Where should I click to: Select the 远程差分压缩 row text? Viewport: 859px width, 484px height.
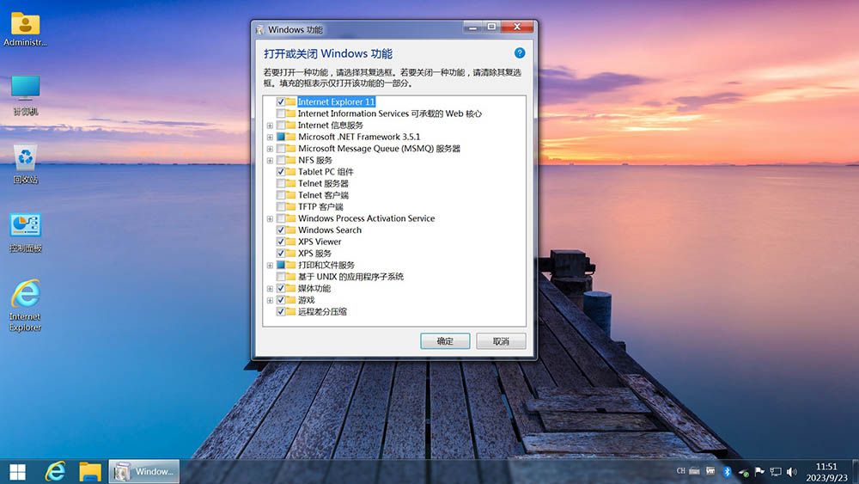click(x=322, y=312)
